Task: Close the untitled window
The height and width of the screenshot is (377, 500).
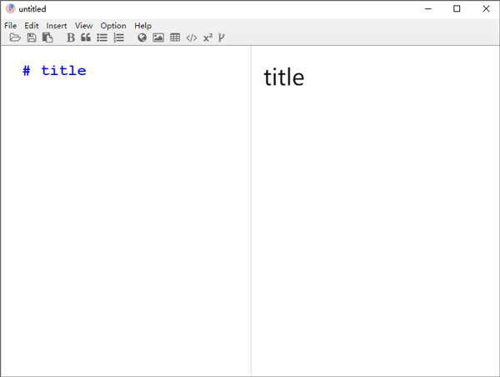Action: pyautogui.click(x=486, y=8)
